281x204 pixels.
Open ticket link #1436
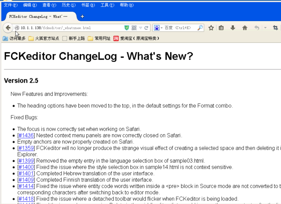pos(26,135)
